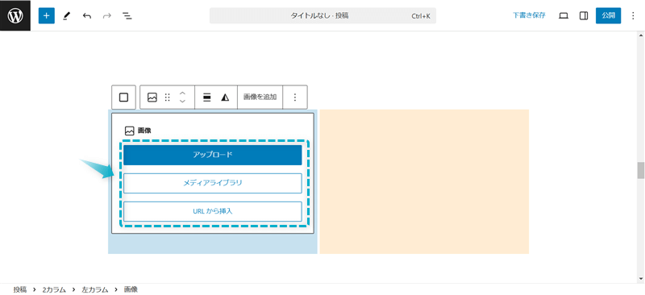Select 左カラム in the breadcrumb
Screen dimensions: 645x295
[x=94, y=289]
